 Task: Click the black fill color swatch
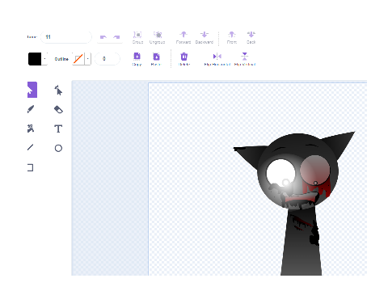click(35, 59)
